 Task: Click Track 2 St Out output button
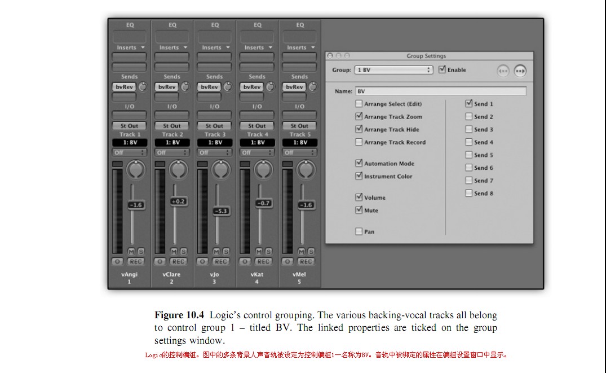tap(171, 126)
